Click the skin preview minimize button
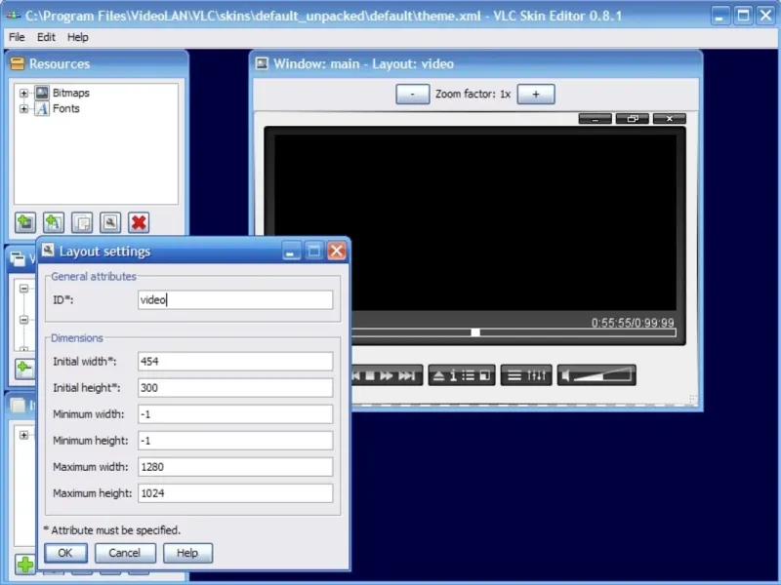Viewport: 781px width, 585px height. point(595,119)
